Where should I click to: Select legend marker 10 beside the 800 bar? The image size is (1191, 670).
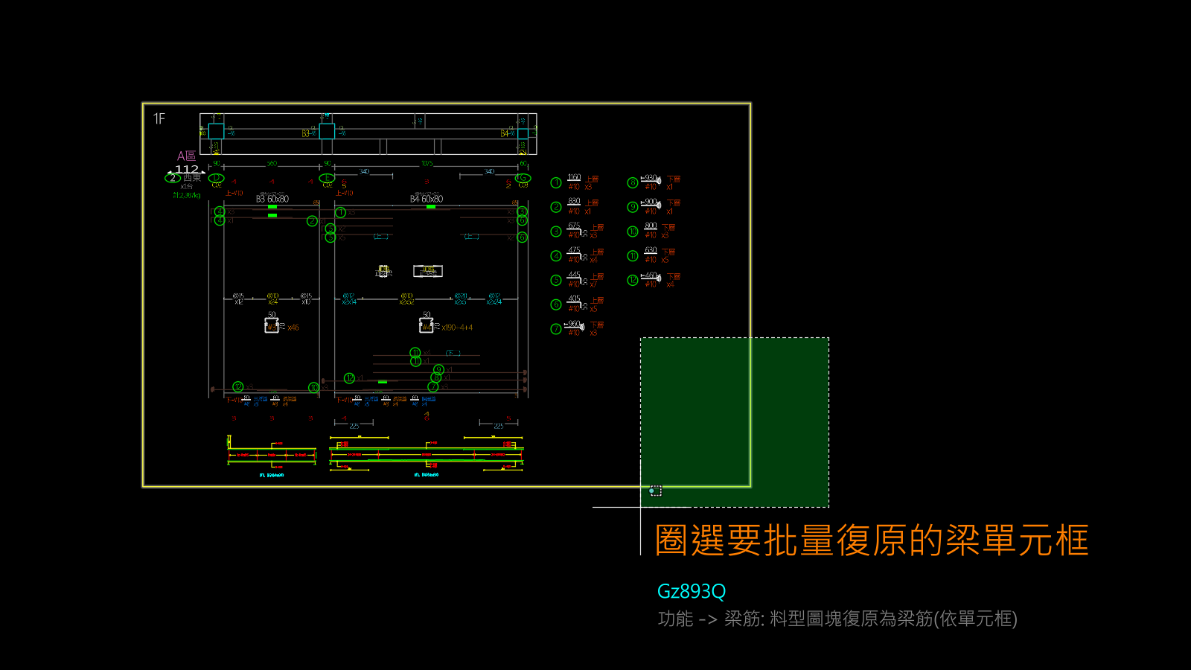pos(633,232)
